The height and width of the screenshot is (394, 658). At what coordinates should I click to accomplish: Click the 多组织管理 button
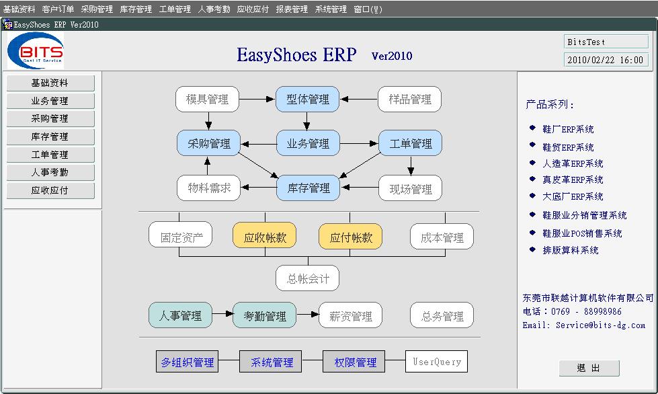tap(187, 362)
